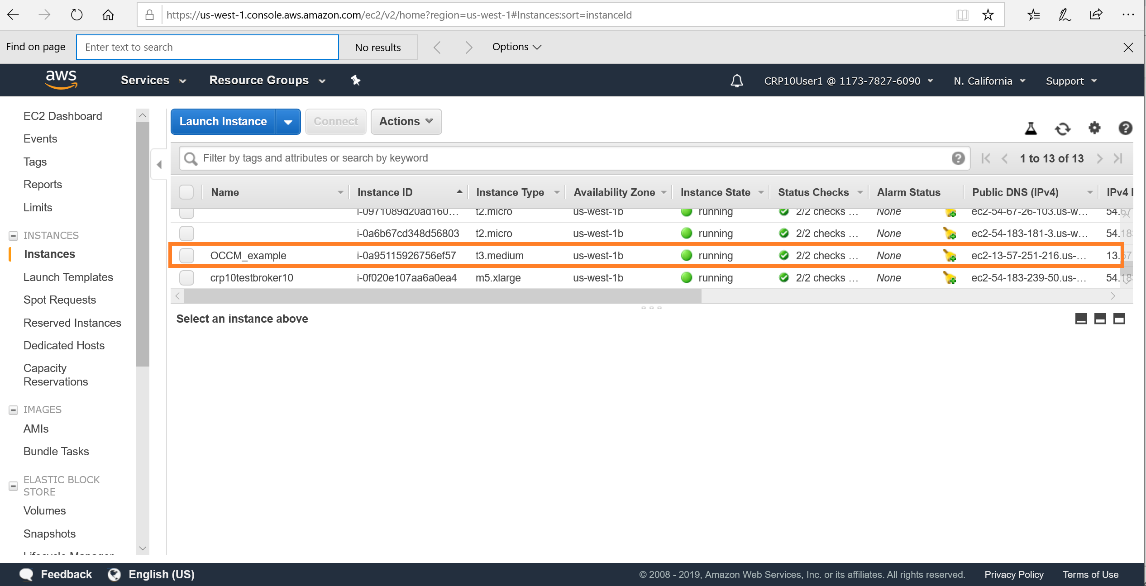Click the experiments lab flask icon

(1031, 129)
